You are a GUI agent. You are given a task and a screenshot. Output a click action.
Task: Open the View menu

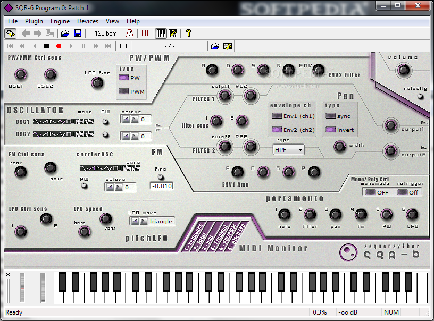pos(112,21)
